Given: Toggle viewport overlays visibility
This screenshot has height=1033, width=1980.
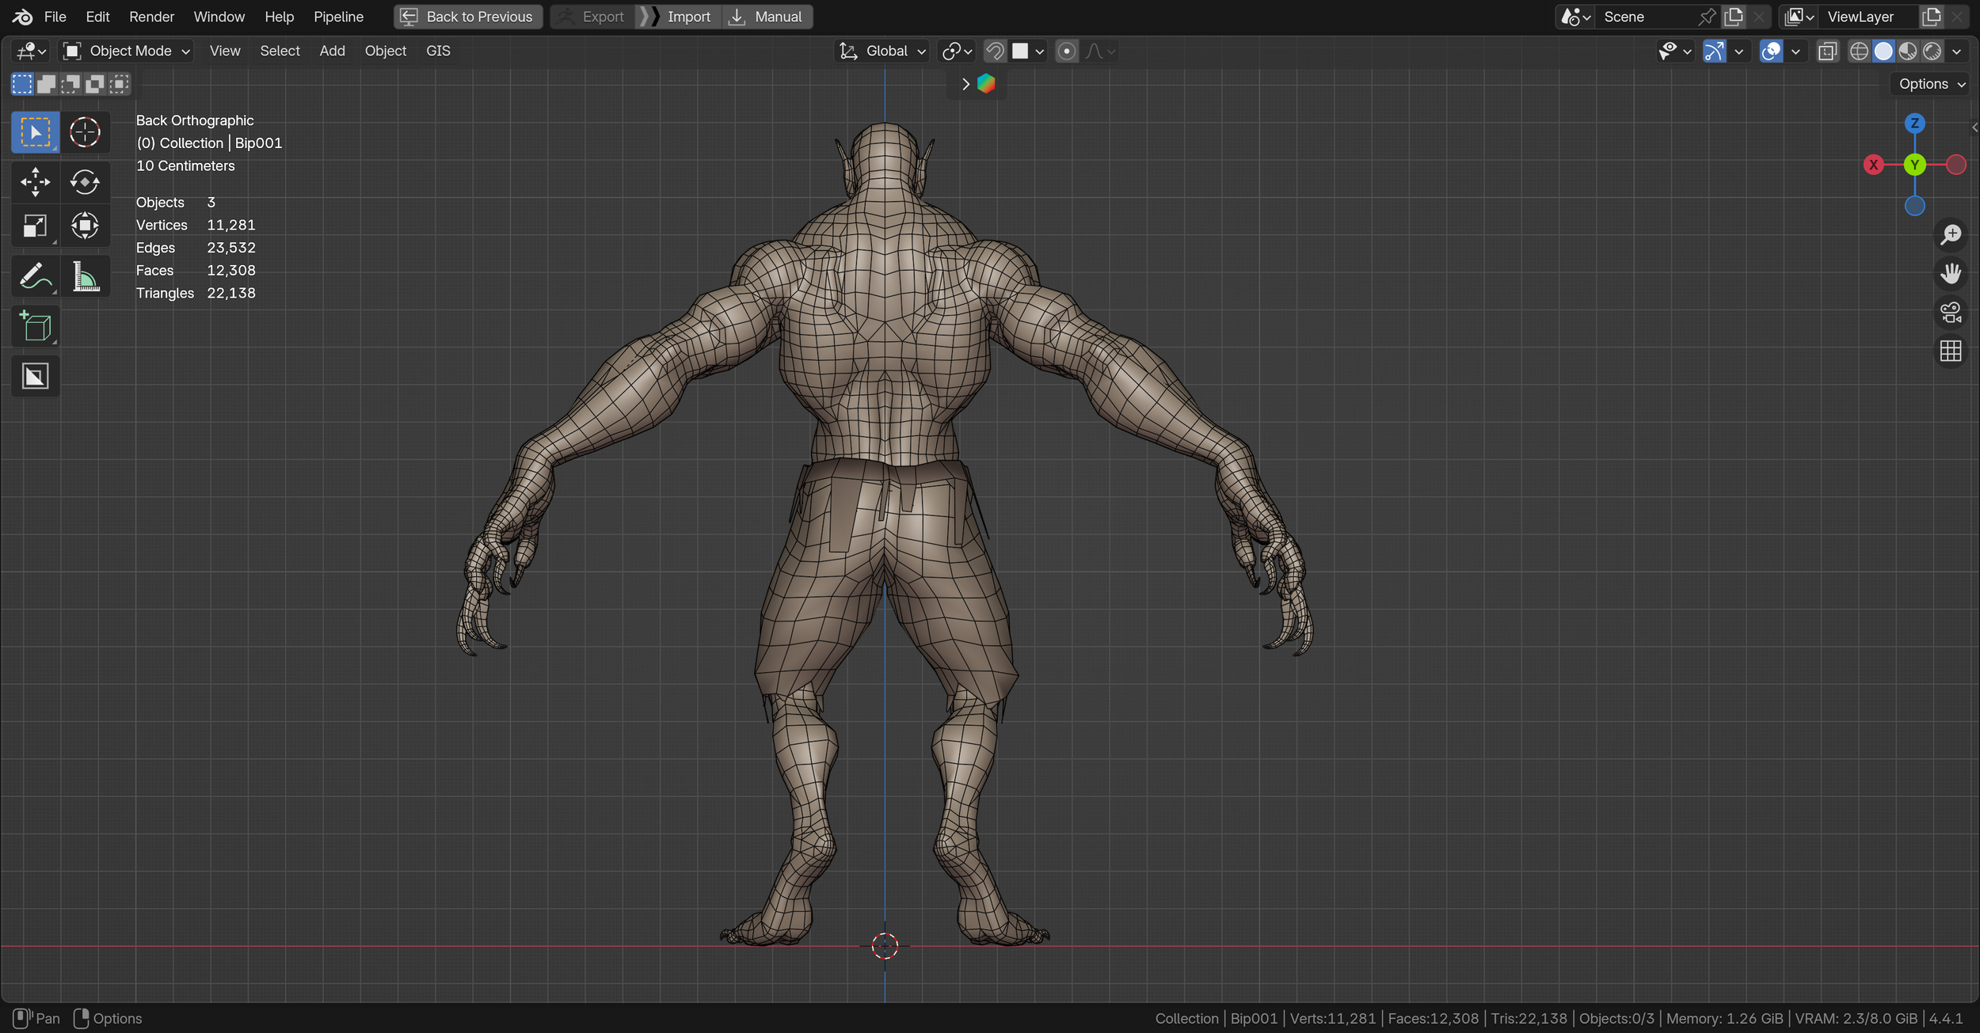Looking at the screenshot, I should (x=1771, y=51).
